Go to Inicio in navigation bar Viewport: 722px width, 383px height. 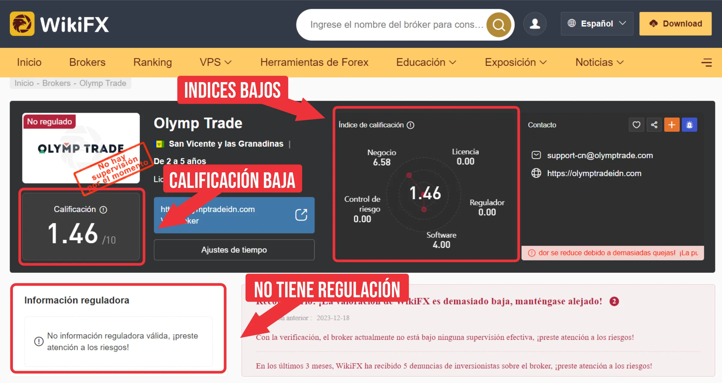[x=29, y=62]
